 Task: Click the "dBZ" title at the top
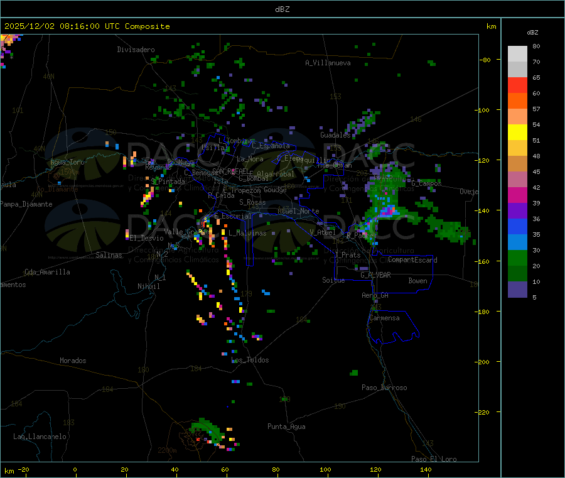(282, 9)
